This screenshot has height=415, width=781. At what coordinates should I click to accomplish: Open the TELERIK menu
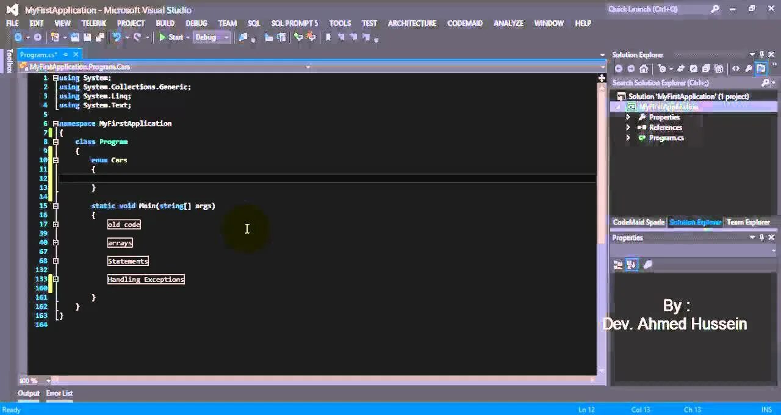[94, 23]
